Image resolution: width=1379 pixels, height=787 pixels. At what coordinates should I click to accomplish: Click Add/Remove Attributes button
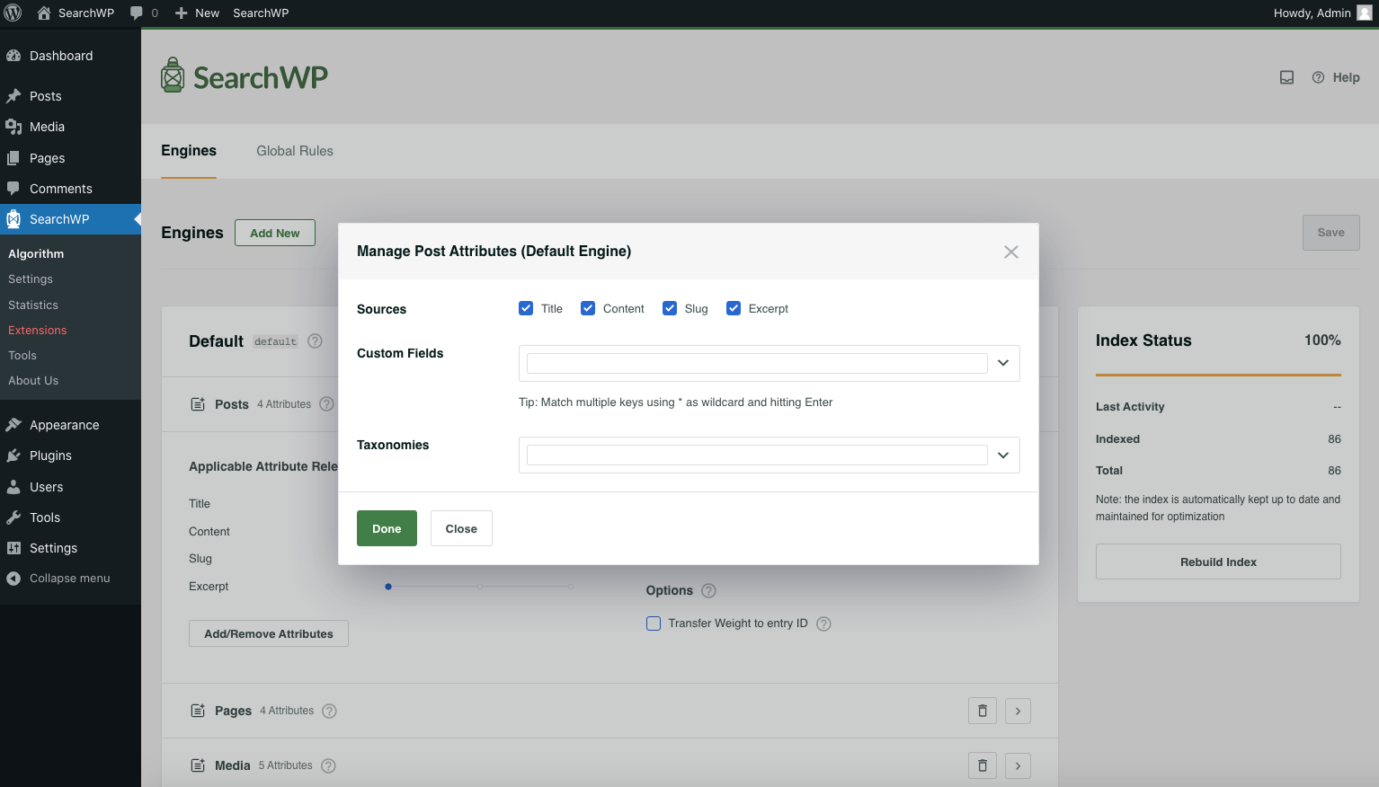pos(269,633)
